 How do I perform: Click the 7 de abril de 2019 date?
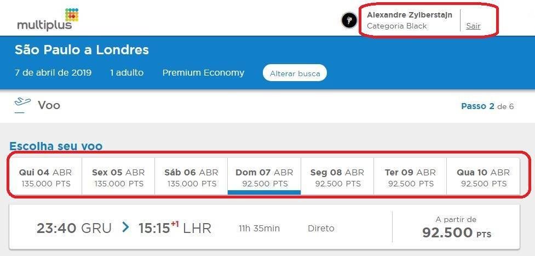pyautogui.click(x=53, y=73)
